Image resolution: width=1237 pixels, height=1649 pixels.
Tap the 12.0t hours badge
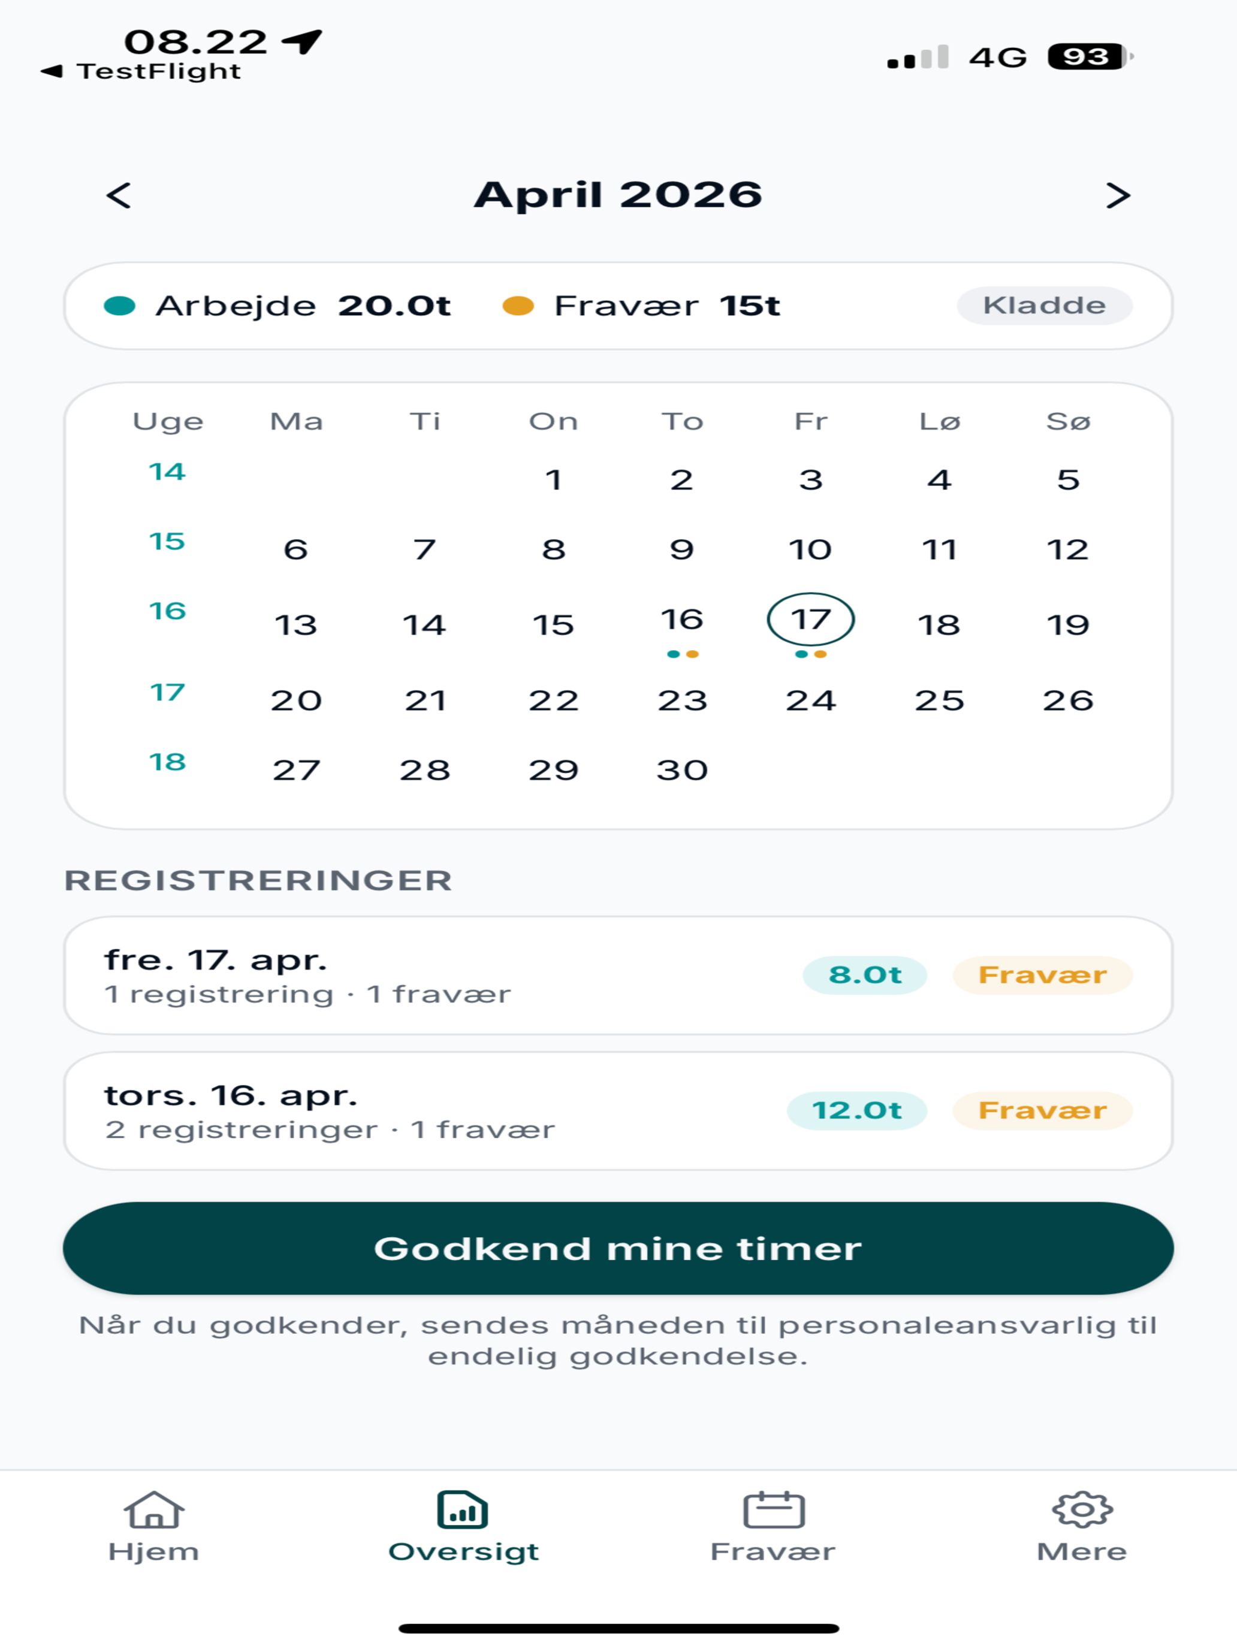point(856,1111)
